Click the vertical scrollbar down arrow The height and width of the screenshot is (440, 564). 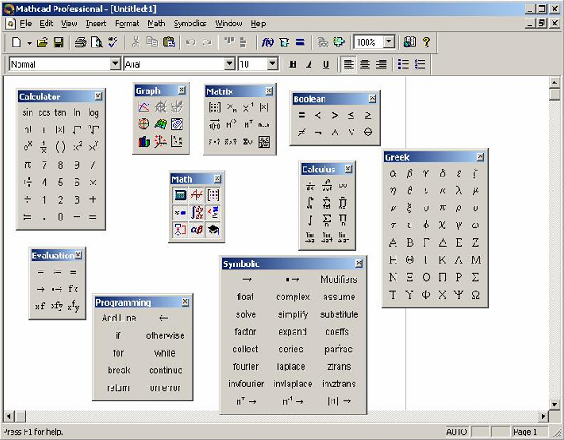[554, 405]
